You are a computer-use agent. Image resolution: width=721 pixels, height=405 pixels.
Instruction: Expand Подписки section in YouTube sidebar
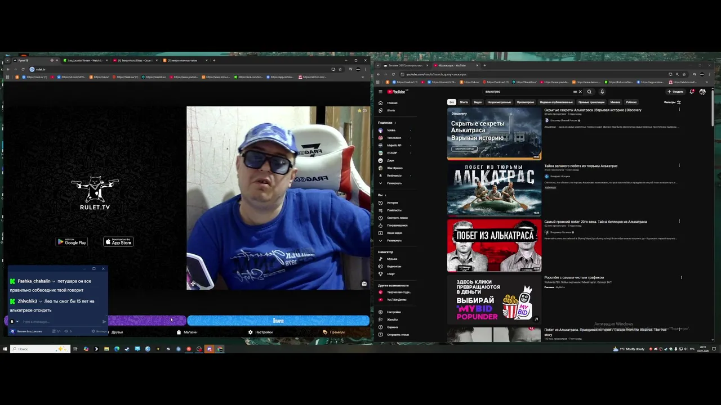387,123
